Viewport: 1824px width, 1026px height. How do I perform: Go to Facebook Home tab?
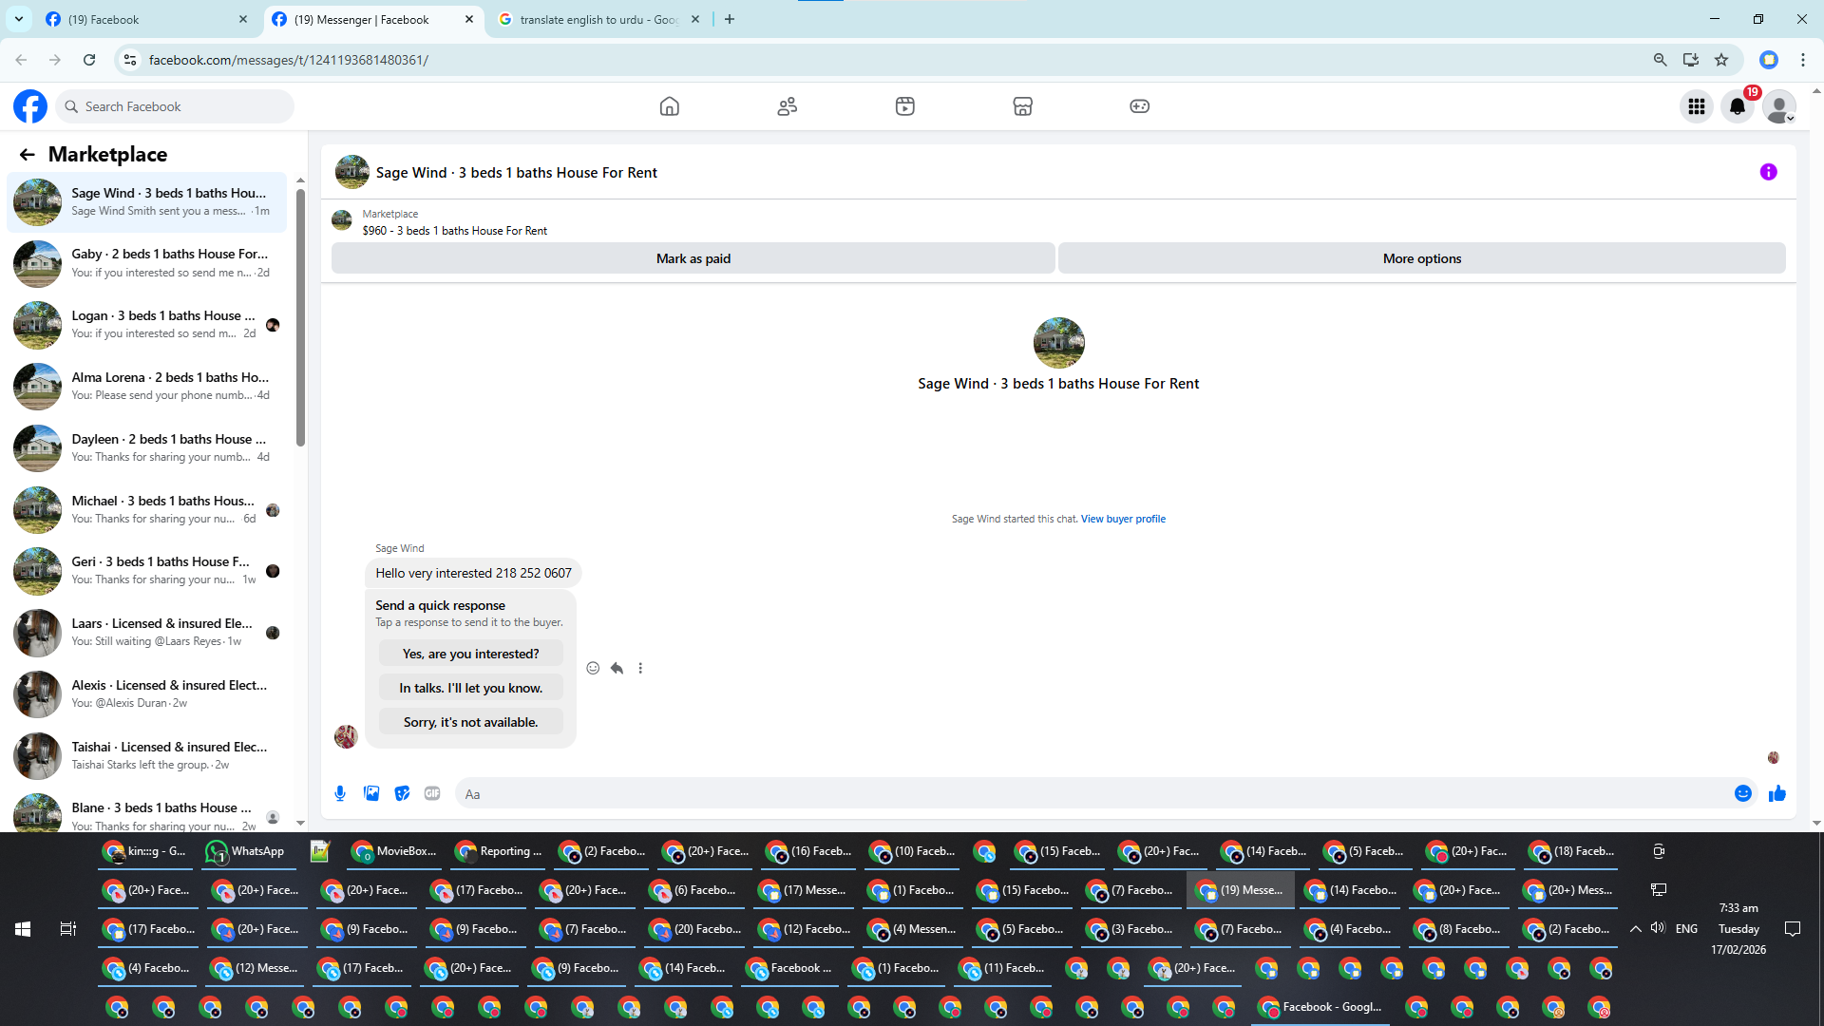point(669,106)
